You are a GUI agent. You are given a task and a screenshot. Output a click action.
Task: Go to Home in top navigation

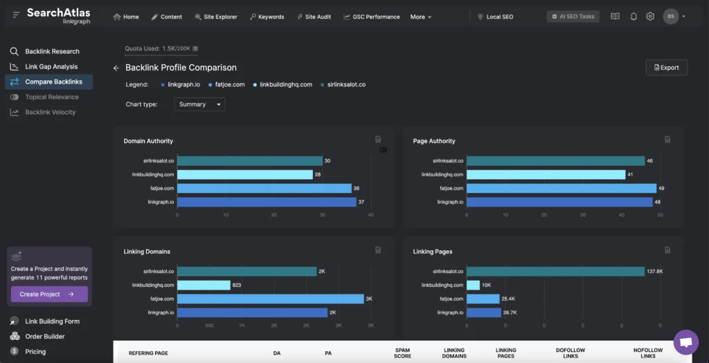click(x=126, y=17)
